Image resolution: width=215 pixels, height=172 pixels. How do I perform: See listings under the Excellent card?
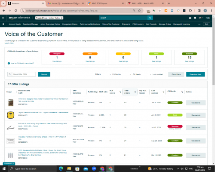coord(190,61)
